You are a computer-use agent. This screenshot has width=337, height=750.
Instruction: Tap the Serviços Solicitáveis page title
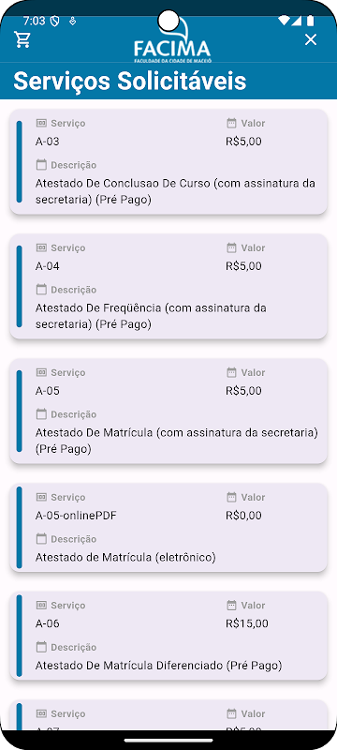click(x=130, y=81)
